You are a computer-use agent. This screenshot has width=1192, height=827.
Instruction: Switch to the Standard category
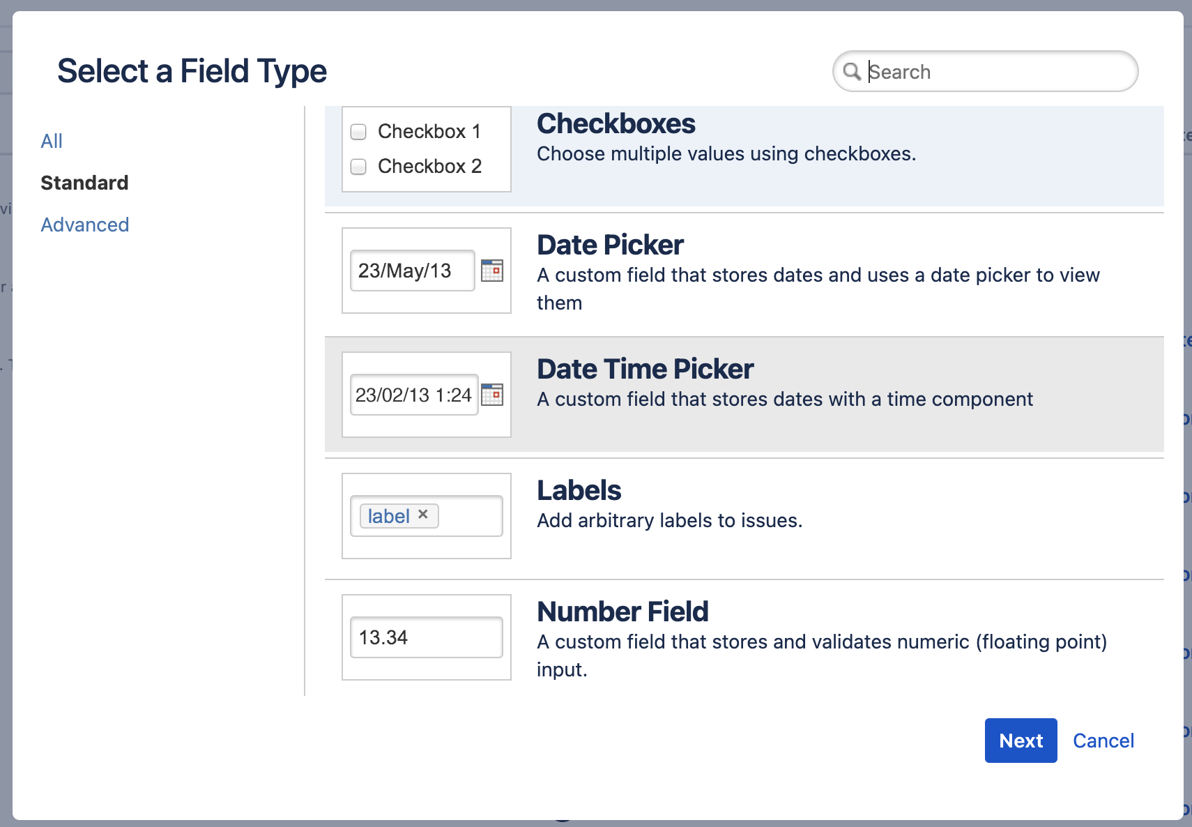[84, 183]
